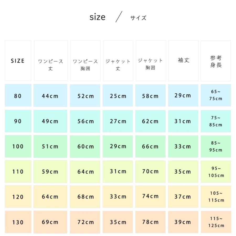The image size is (236, 236).
Task: Select the size 90 row label
Action: (18, 121)
